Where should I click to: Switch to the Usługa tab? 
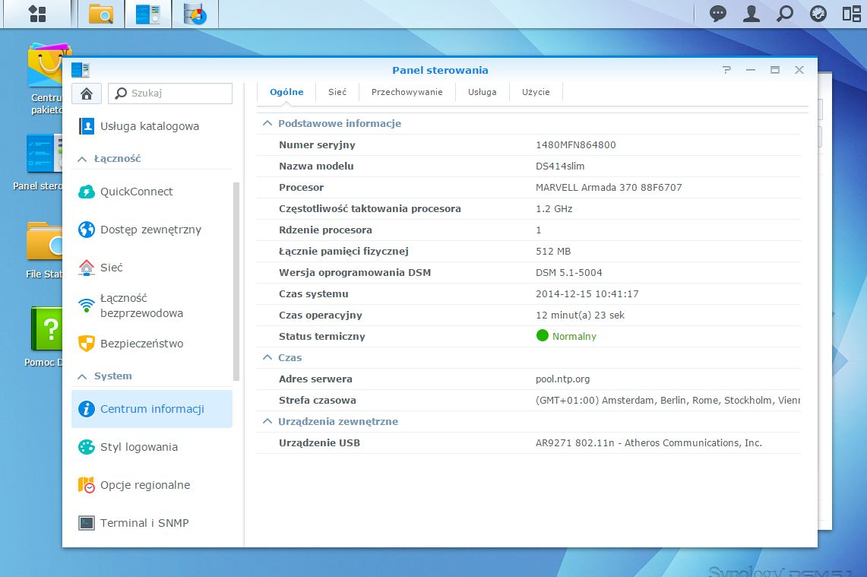[483, 93]
